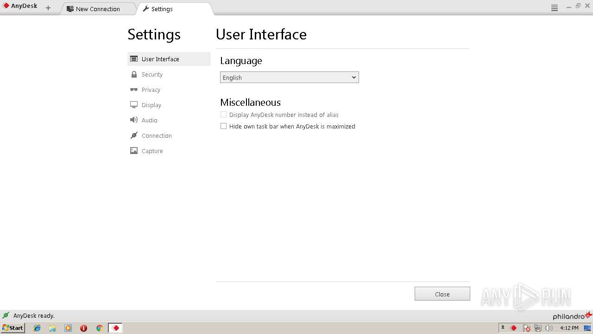The width and height of the screenshot is (593, 334).
Task: Click the philandro logo in status bar
Action: [x=572, y=316]
